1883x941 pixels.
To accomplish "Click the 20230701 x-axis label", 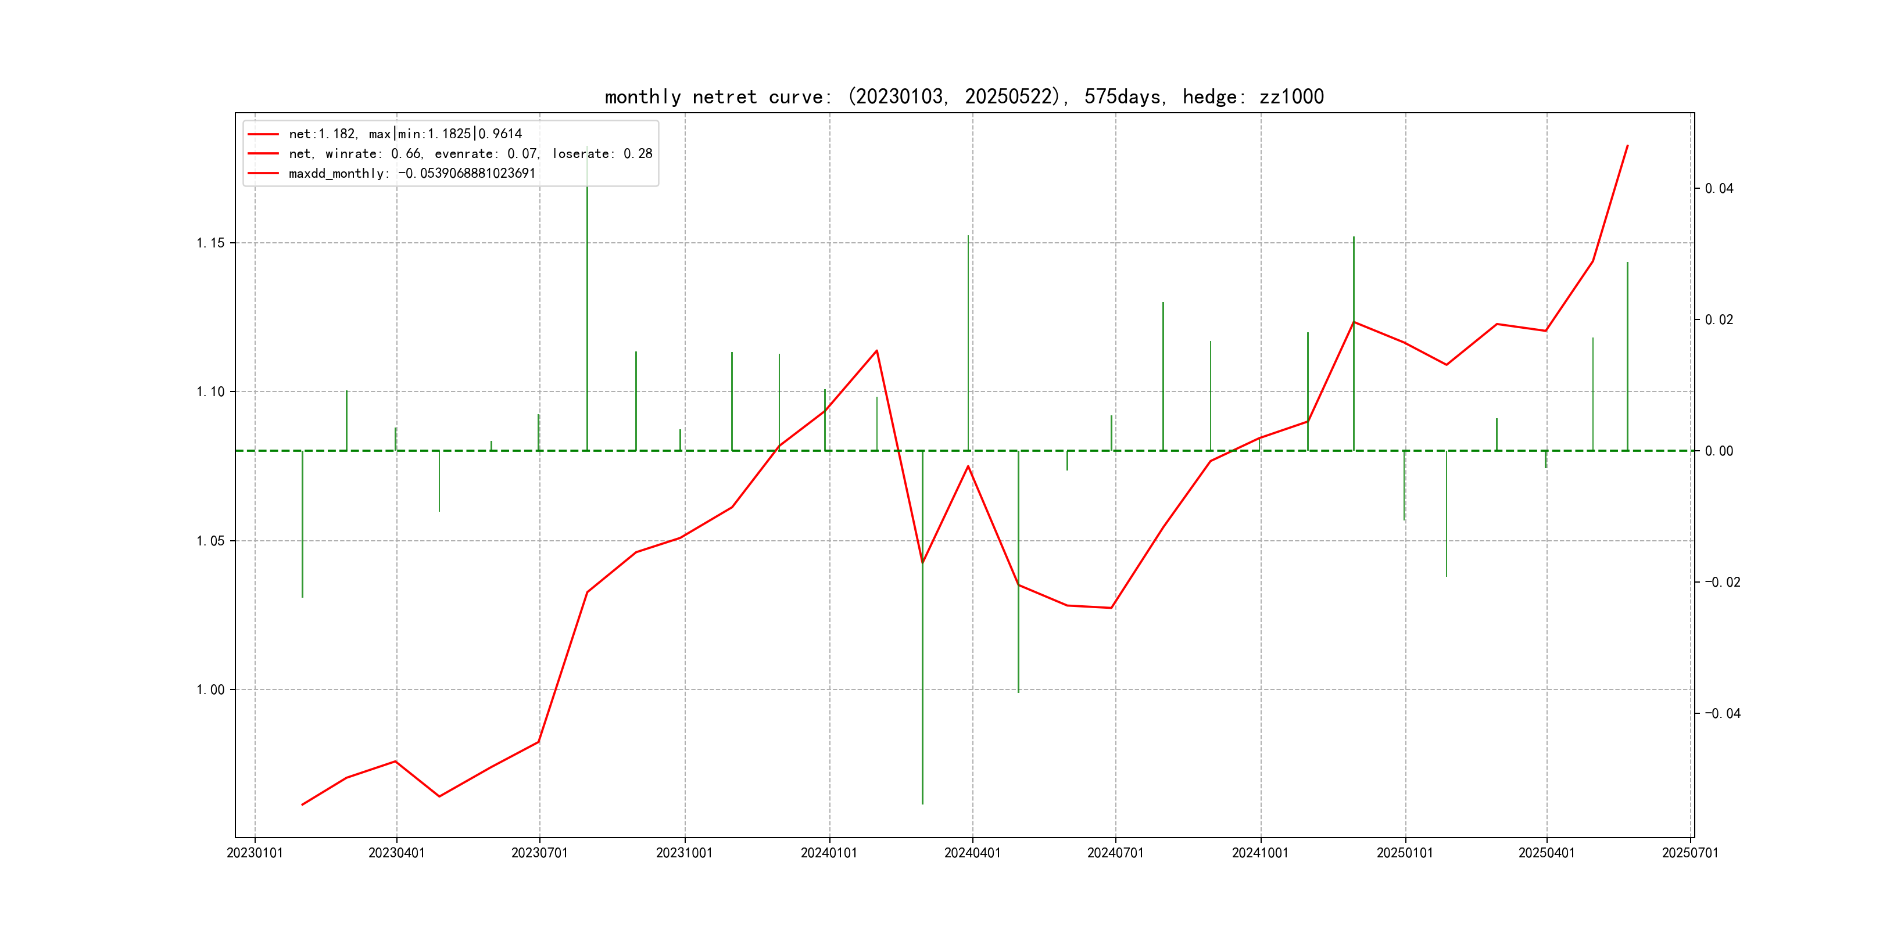I will pyautogui.click(x=539, y=853).
